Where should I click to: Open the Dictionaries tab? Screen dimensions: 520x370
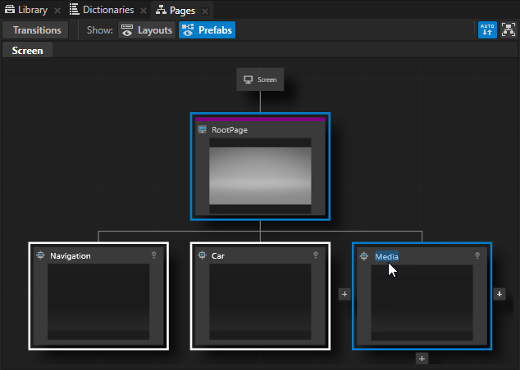coord(102,10)
